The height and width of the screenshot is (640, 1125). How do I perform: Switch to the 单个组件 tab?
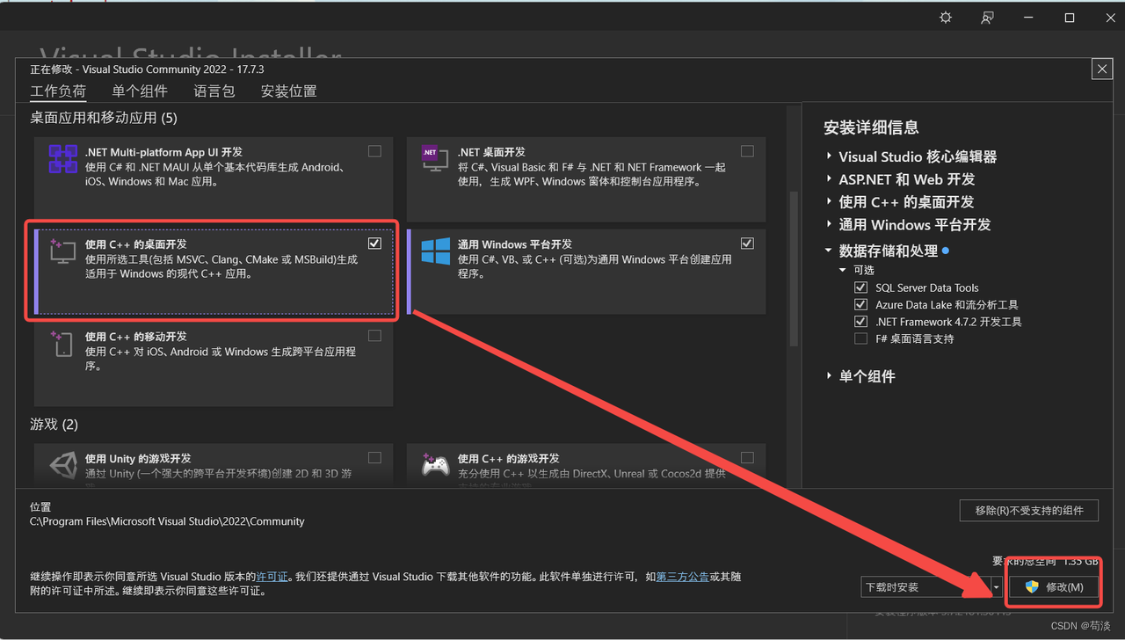[x=140, y=91]
